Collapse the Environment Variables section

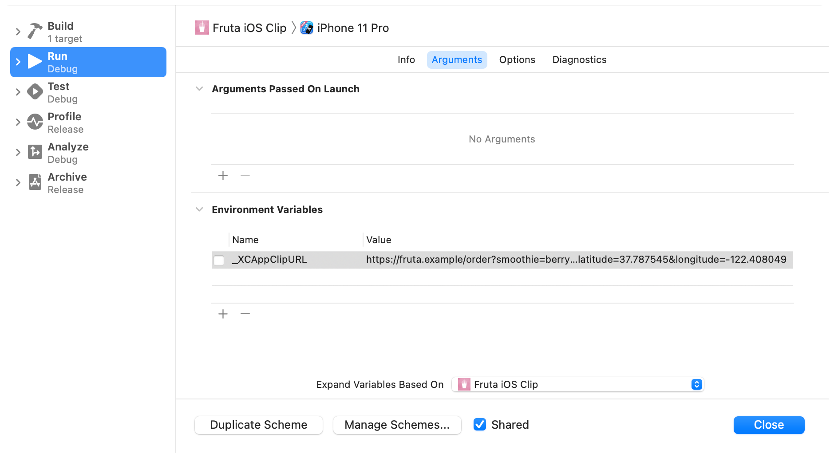(199, 209)
